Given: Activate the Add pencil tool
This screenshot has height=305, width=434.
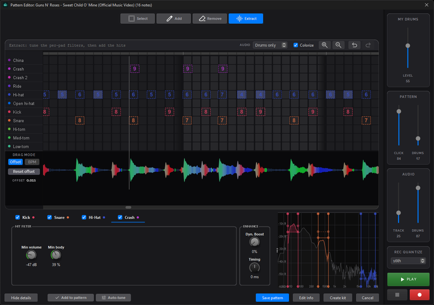Looking at the screenshot, I should [174, 19].
